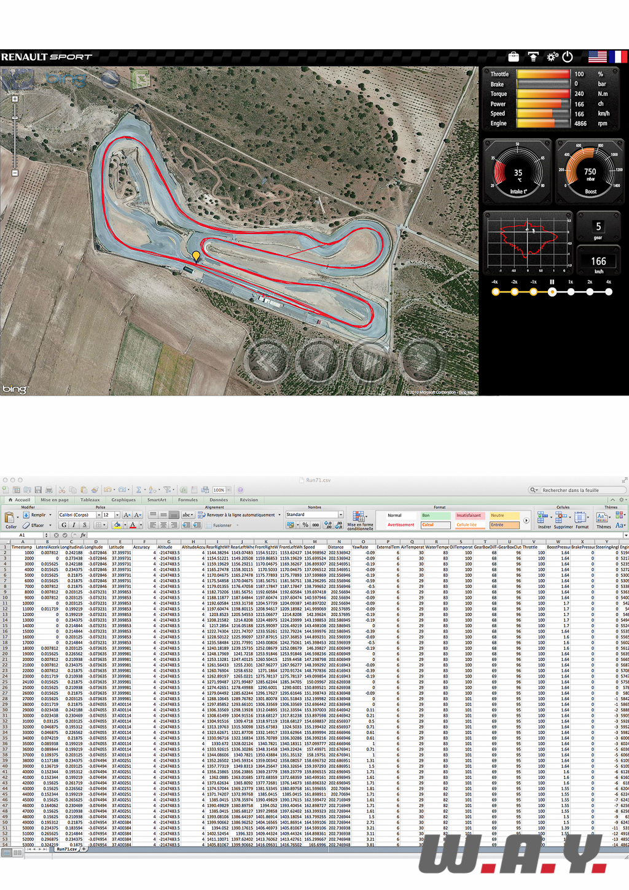Click the Fusionner merge cells button

point(222,525)
